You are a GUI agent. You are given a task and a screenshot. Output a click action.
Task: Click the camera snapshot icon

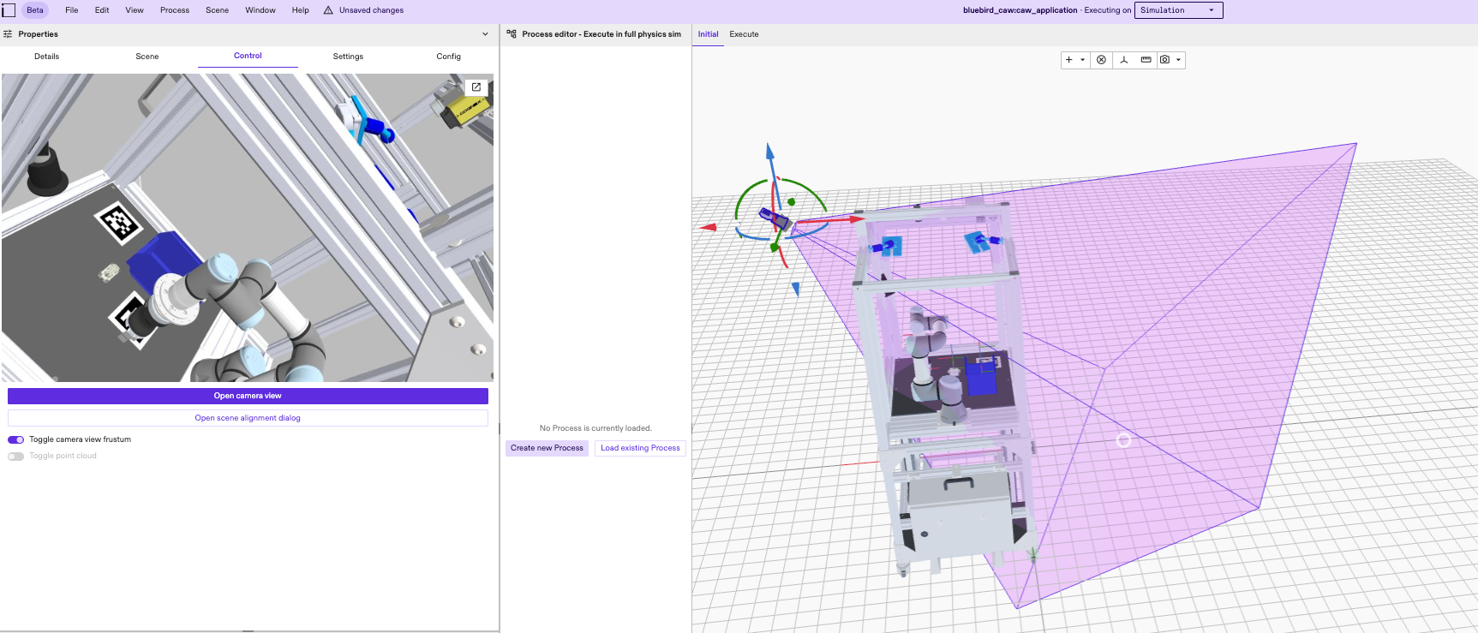1164,60
